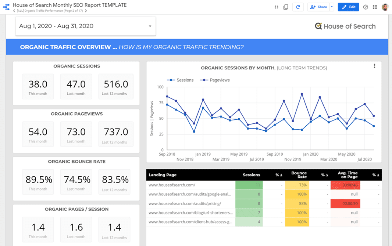Click the 516.0 last 12 months scorecard

tap(116, 87)
